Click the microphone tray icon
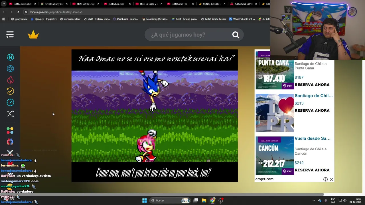Viewport: 365px width, 205px height. tap(326, 200)
